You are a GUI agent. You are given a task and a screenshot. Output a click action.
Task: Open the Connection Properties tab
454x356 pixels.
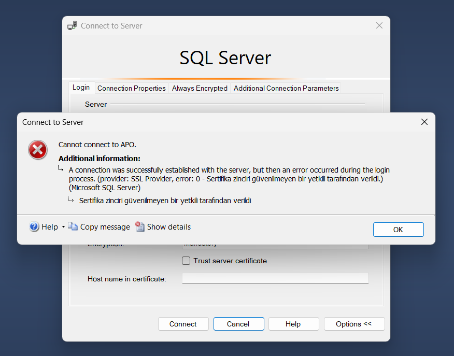click(131, 88)
